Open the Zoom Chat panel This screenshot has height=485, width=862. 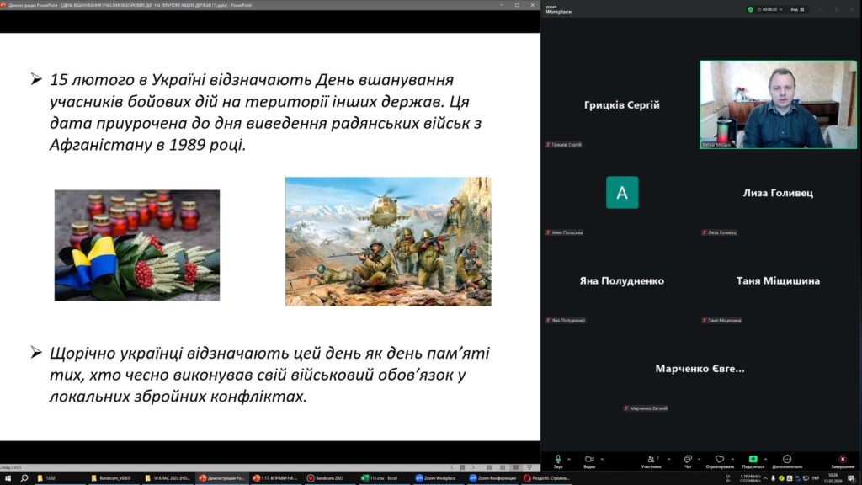tap(688, 459)
